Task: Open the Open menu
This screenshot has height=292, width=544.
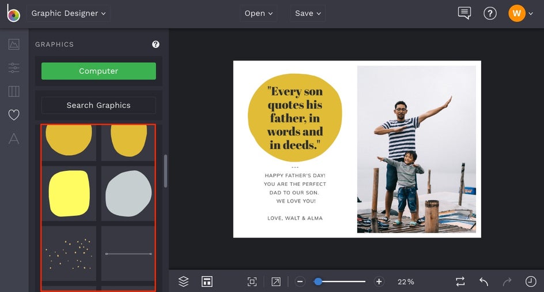Action: point(258,13)
